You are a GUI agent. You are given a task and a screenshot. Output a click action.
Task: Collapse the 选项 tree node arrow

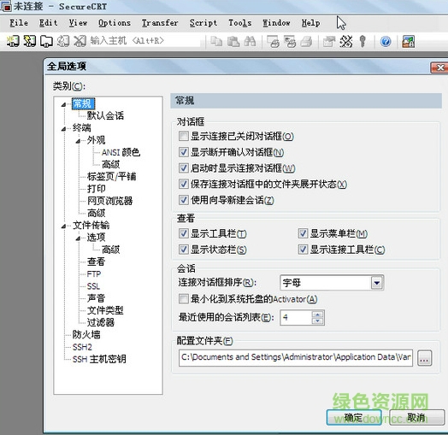click(78, 238)
